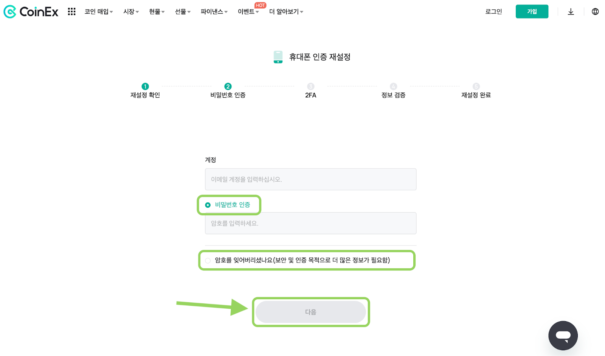Click the 로그인 link
This screenshot has height=356, width=605.
click(x=493, y=12)
